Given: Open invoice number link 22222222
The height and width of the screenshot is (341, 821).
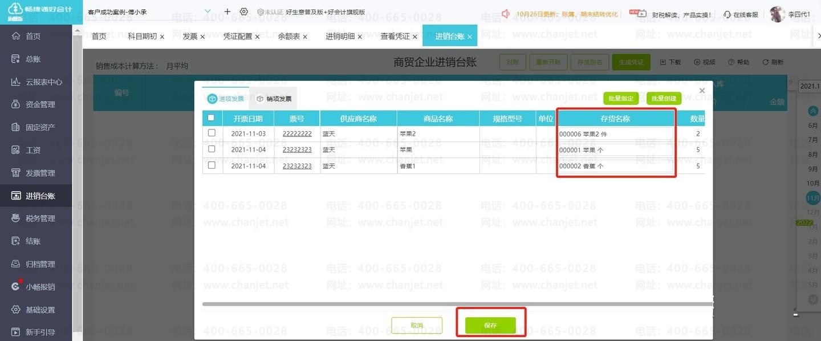Looking at the screenshot, I should [x=297, y=133].
